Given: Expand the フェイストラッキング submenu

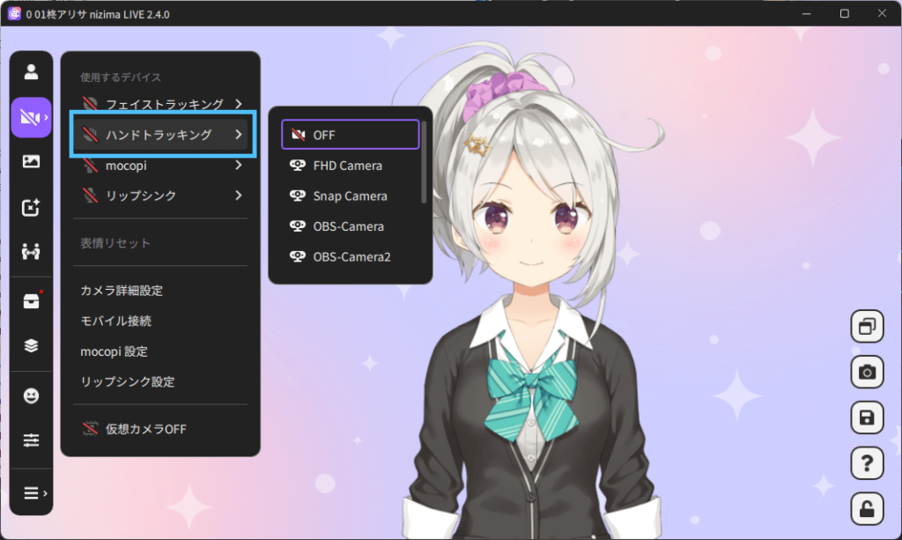Looking at the screenshot, I should coord(161,104).
